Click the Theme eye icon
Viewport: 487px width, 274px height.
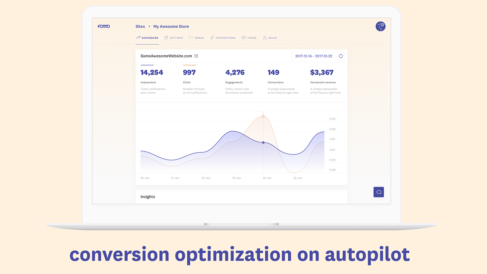pyautogui.click(x=244, y=38)
